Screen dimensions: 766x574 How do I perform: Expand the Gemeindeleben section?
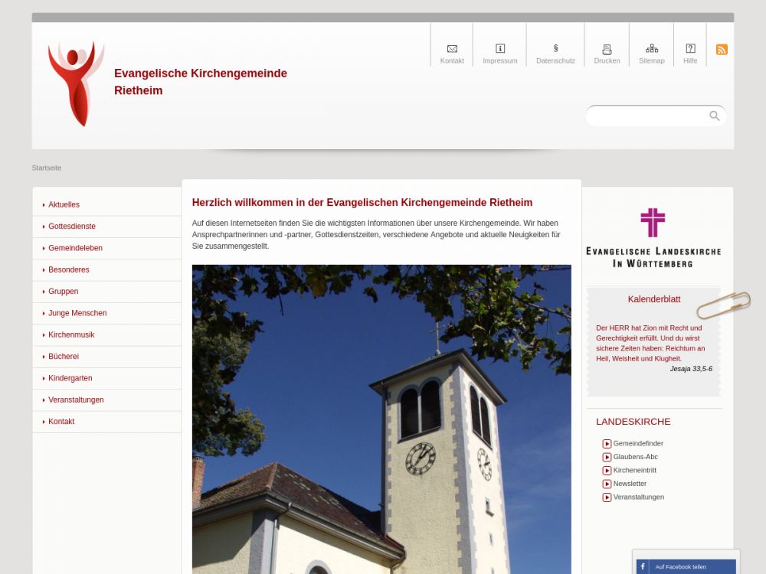coord(75,248)
